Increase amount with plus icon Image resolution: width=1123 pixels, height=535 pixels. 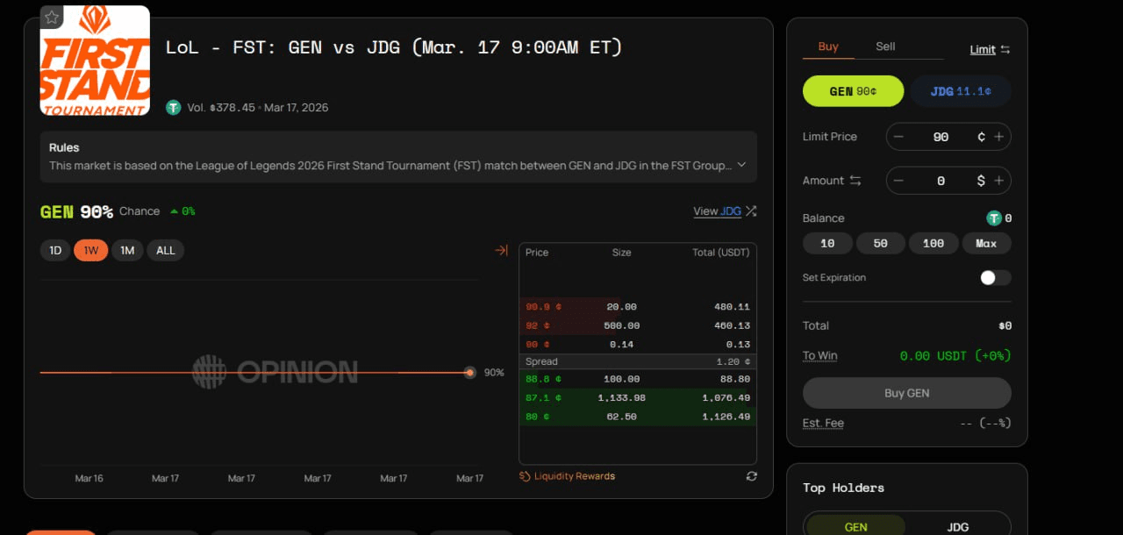(x=998, y=181)
